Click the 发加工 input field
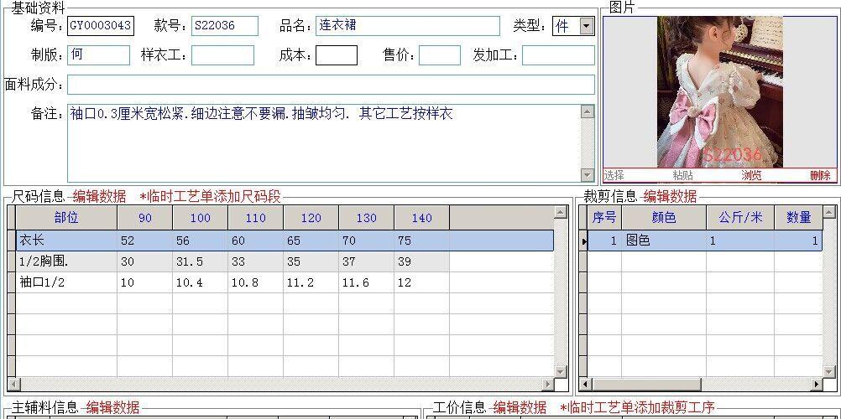Image resolution: width=841 pixels, height=419 pixels. [x=558, y=55]
